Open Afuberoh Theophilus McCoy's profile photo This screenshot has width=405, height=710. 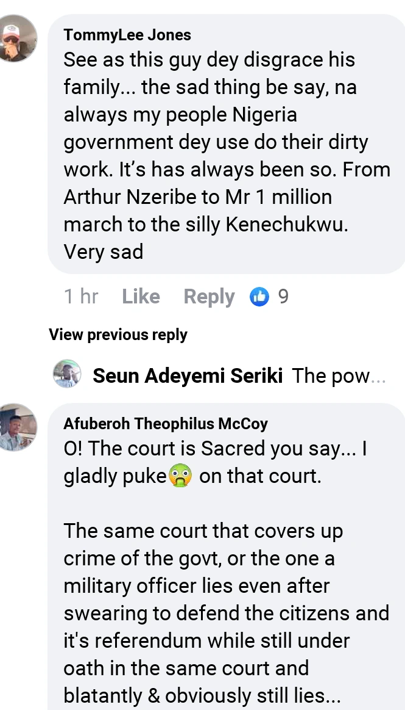coord(17,427)
